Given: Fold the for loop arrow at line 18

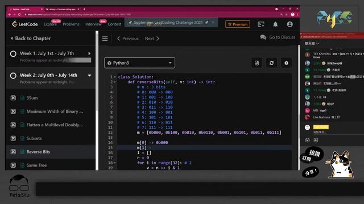Looking at the screenshot, I should 115,163.
